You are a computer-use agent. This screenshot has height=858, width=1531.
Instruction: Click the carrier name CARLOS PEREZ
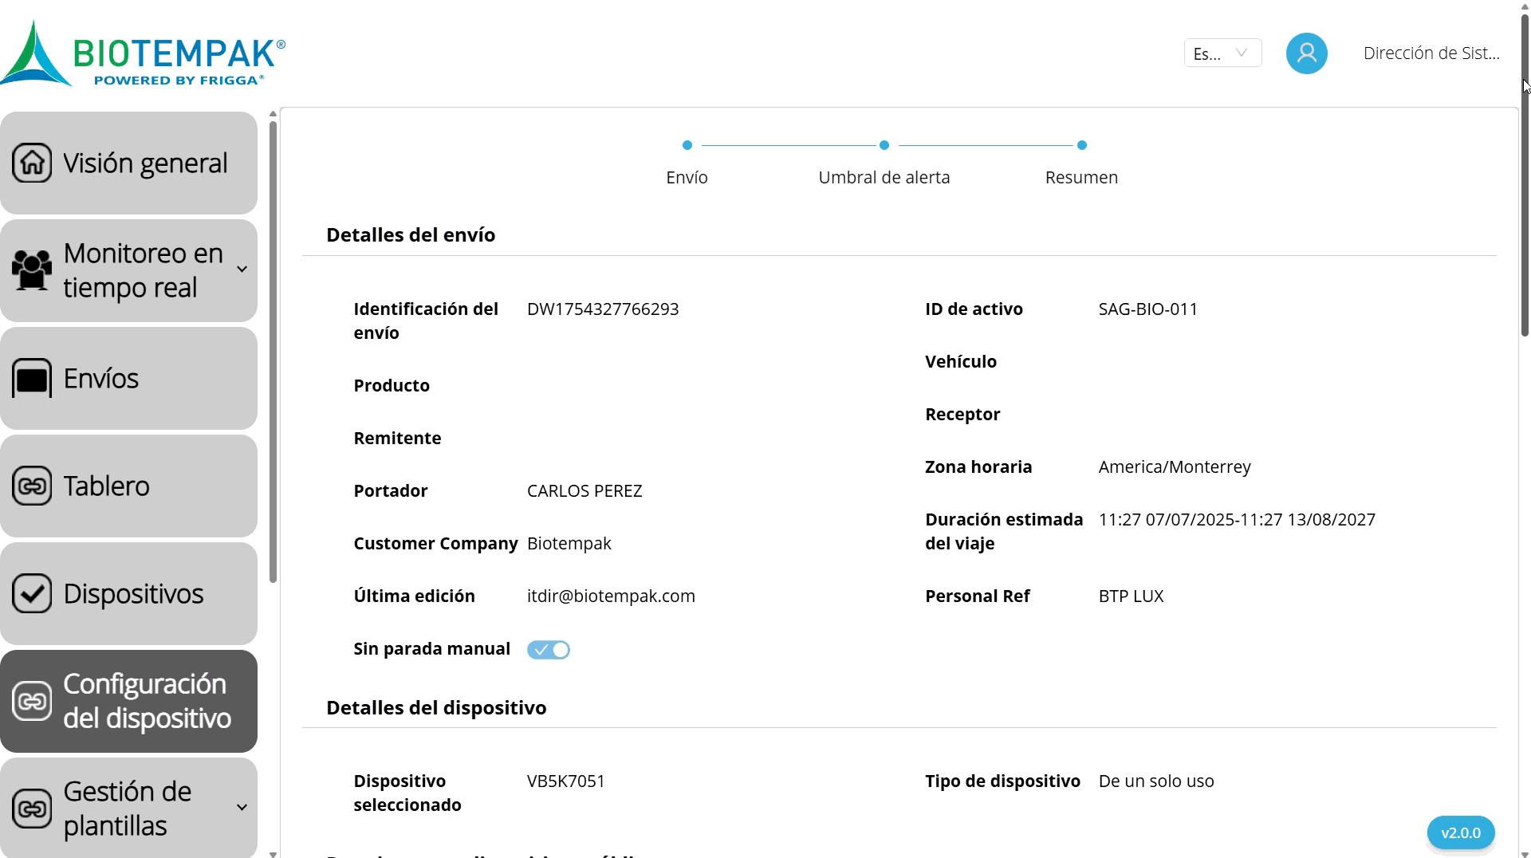click(584, 491)
